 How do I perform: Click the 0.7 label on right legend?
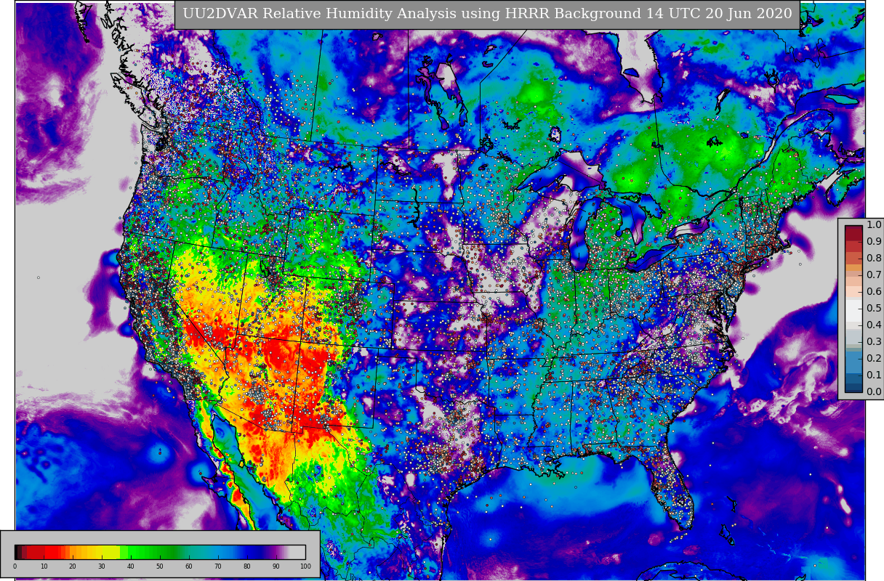874,275
